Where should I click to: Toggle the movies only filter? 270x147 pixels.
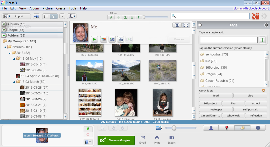pyautogui.click(x=132, y=17)
